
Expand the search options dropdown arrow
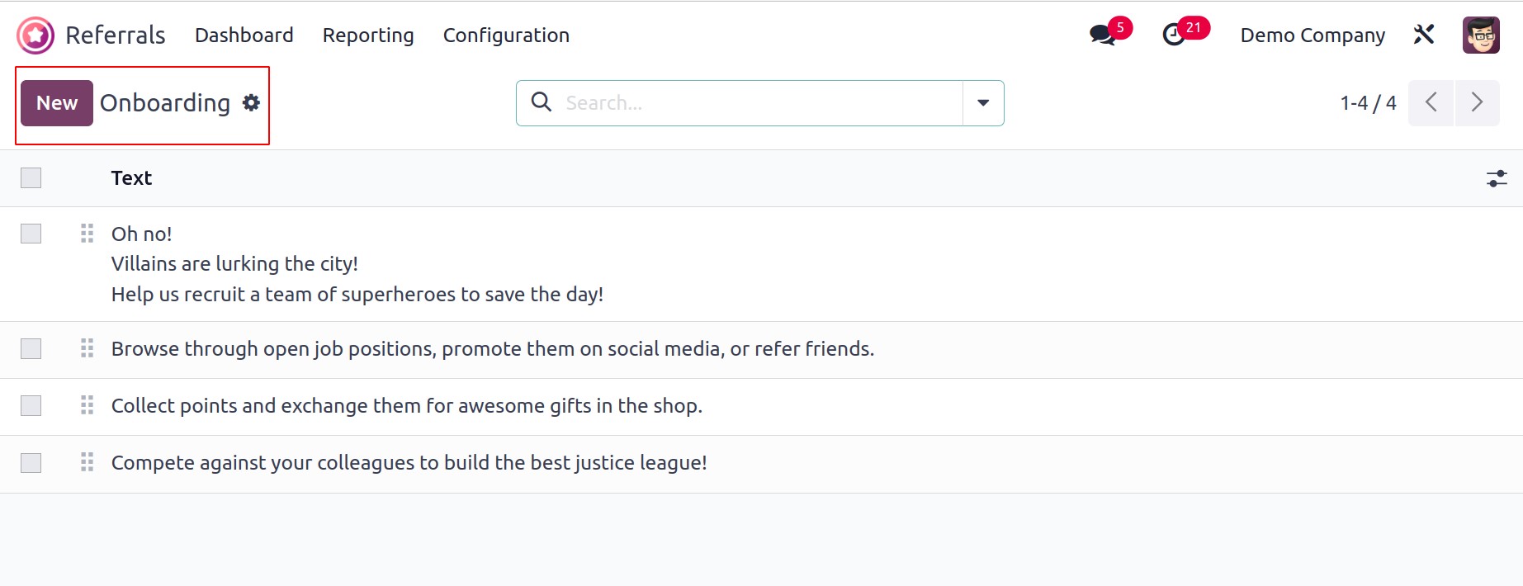(x=983, y=103)
